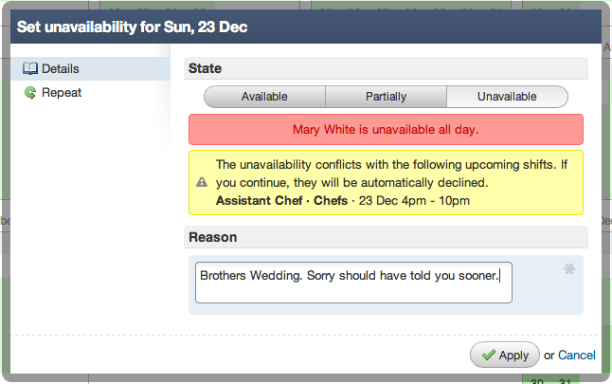Set state to Available
The image size is (612, 384).
tap(264, 97)
